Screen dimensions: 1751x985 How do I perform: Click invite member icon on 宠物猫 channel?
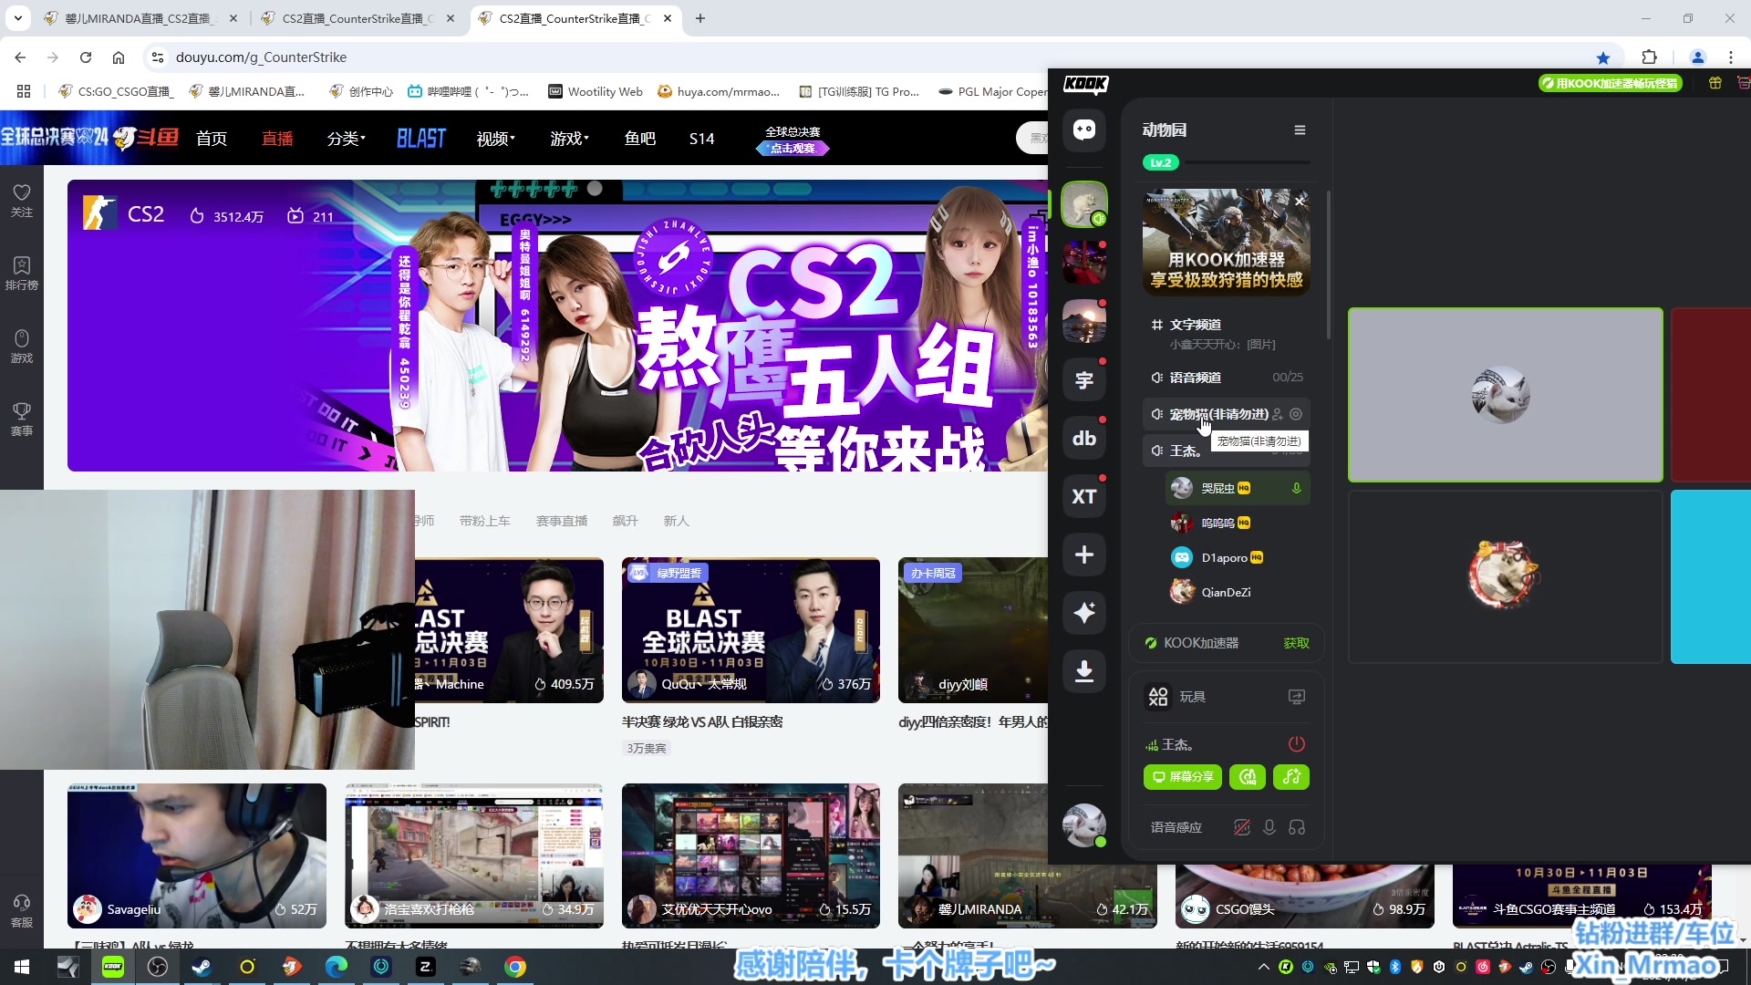click(1278, 414)
